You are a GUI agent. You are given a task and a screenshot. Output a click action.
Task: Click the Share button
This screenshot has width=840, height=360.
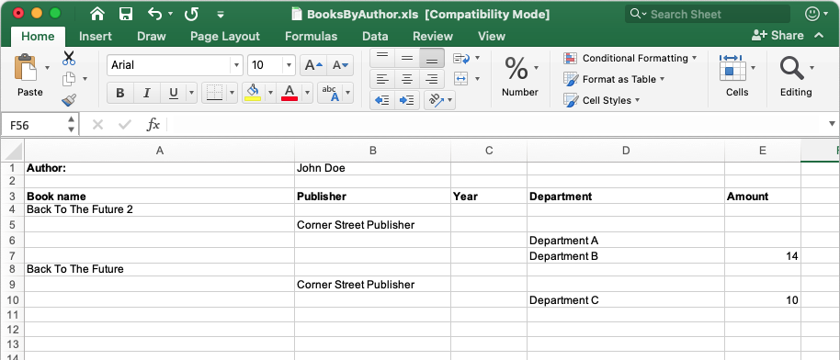(778, 35)
